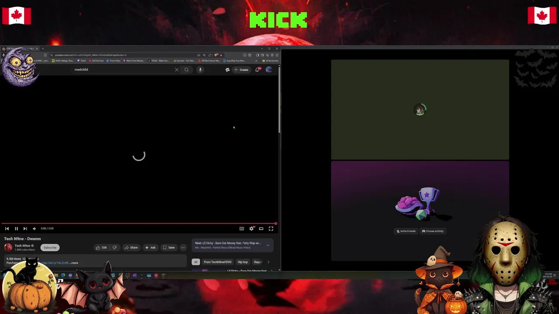This screenshot has width=559, height=314.
Task: Click the sparkle icon left of Create
Action: (227, 70)
